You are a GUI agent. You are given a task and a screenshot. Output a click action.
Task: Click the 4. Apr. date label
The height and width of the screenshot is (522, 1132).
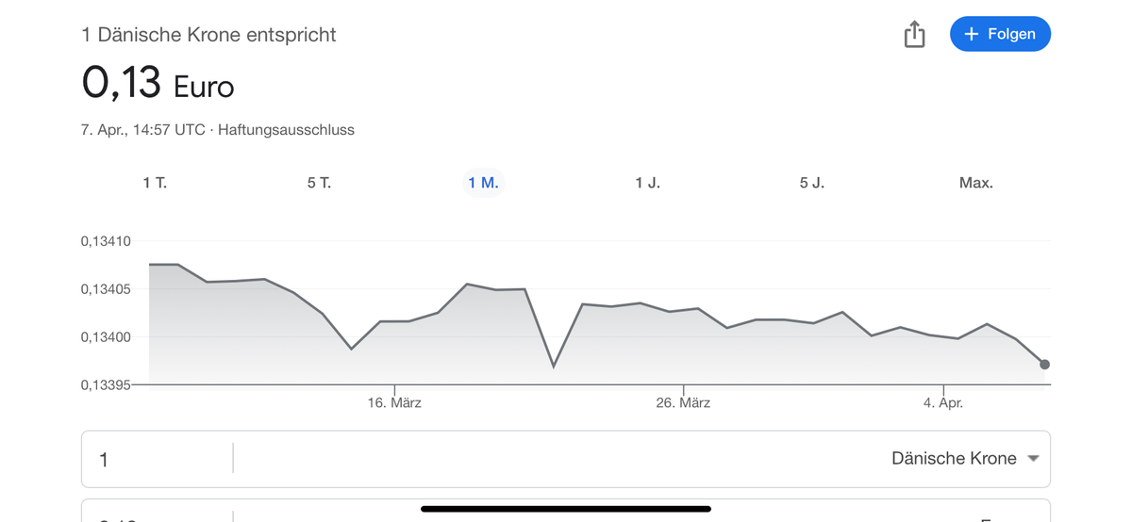943,403
